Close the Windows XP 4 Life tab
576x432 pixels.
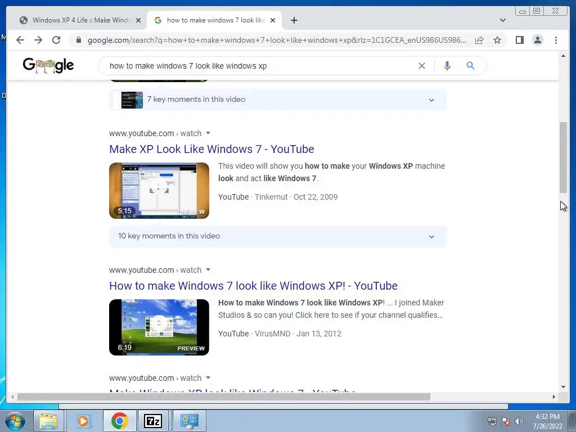(x=138, y=20)
